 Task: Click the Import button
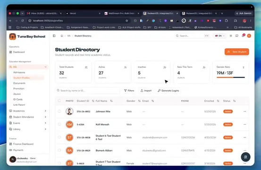pos(146,91)
